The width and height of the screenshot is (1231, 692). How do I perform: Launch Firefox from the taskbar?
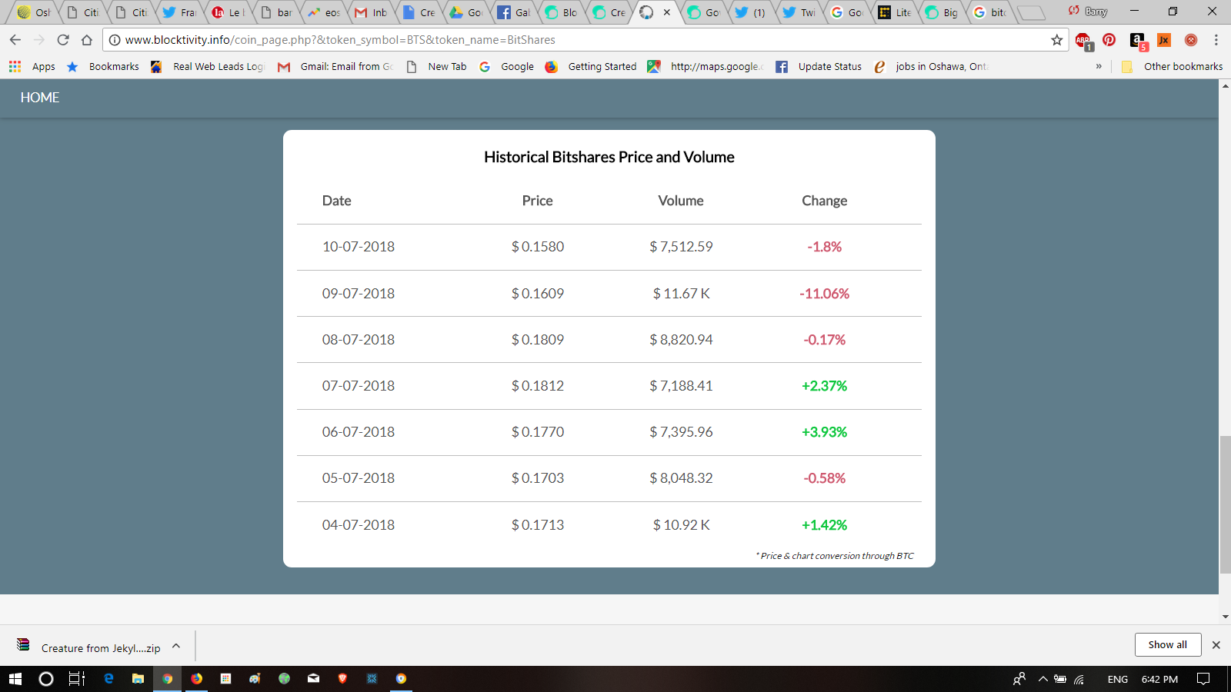[197, 678]
